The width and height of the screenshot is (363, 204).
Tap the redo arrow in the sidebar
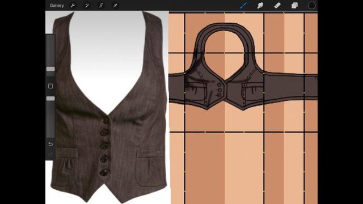click(x=50, y=154)
